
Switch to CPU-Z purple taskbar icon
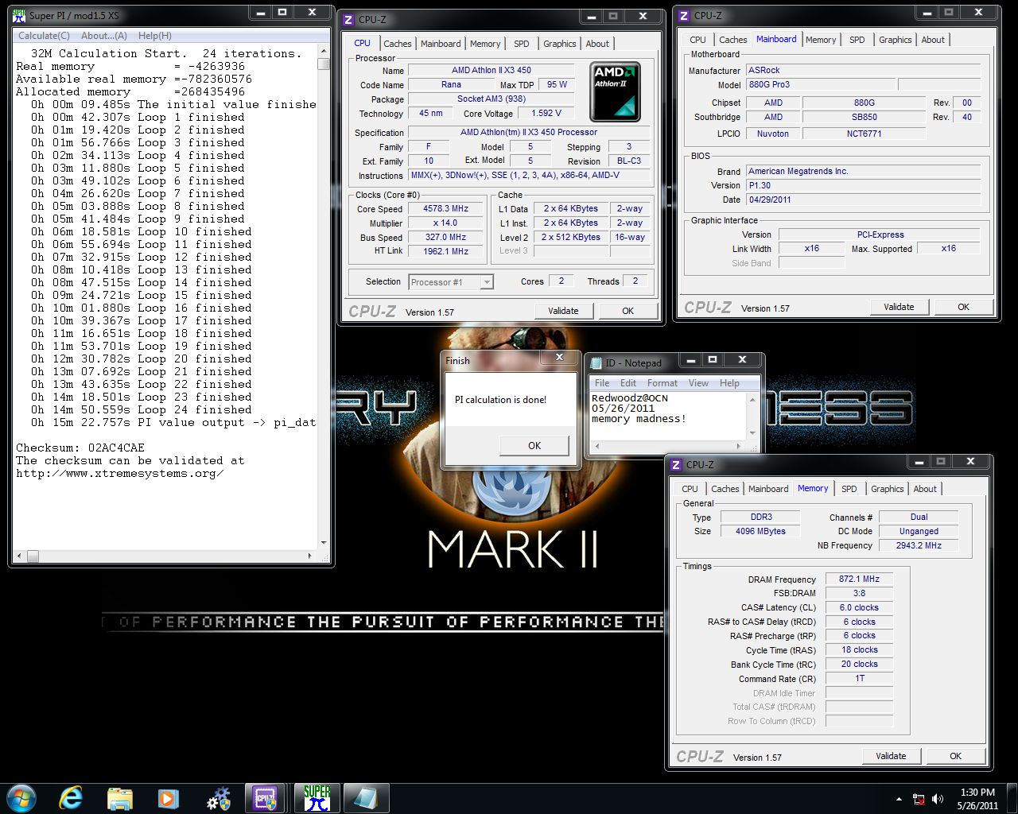pyautogui.click(x=265, y=797)
